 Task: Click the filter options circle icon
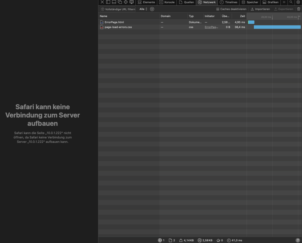coord(152,9)
